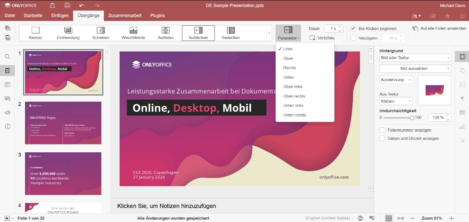Fit slide to window
This screenshot has width=469, height=222.
(x=388, y=218)
